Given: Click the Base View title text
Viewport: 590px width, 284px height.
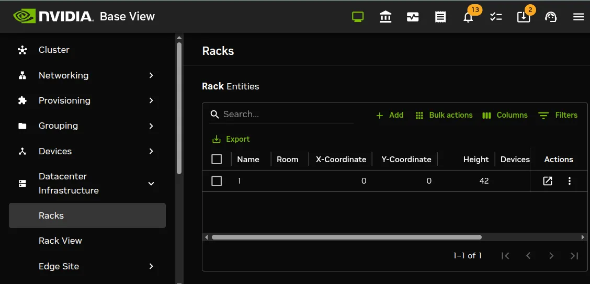Looking at the screenshot, I should [127, 17].
